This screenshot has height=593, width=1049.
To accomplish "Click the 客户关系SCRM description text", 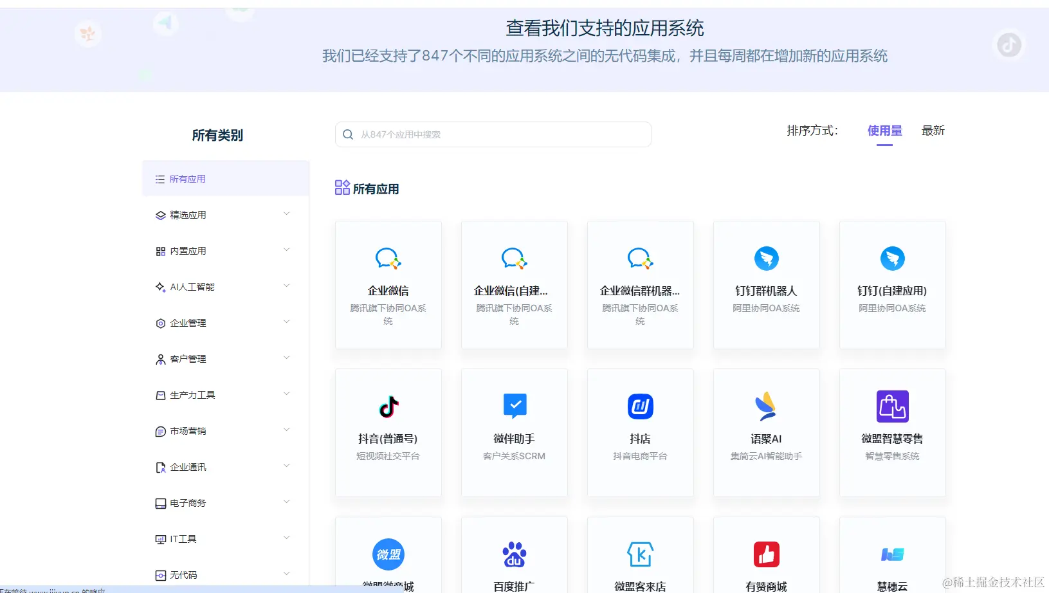I will point(514,457).
